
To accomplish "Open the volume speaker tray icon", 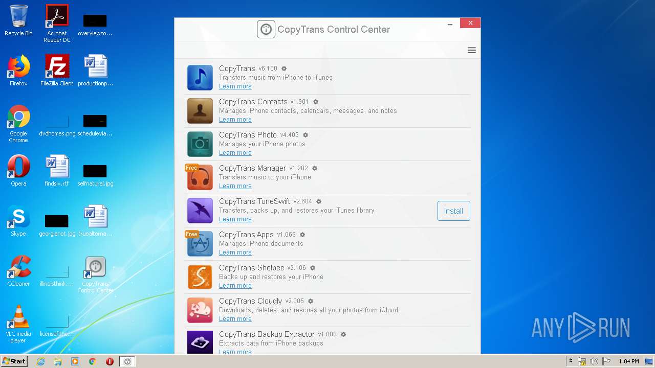I will pos(594,361).
